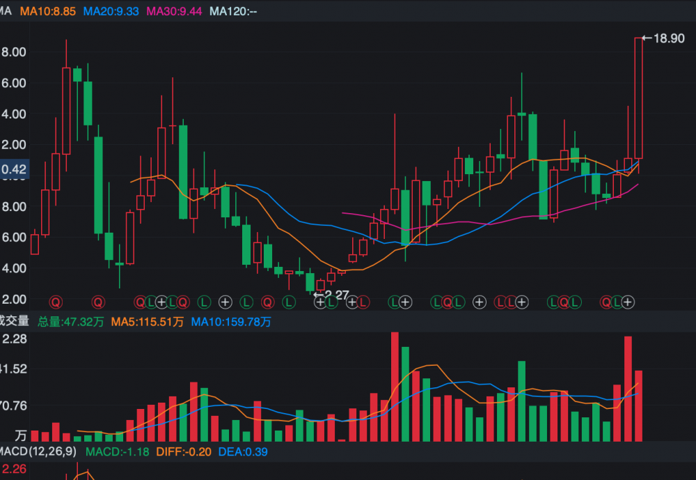Click the arrow beside the 18.90 high label
This screenshot has width=696, height=480.
click(x=645, y=38)
